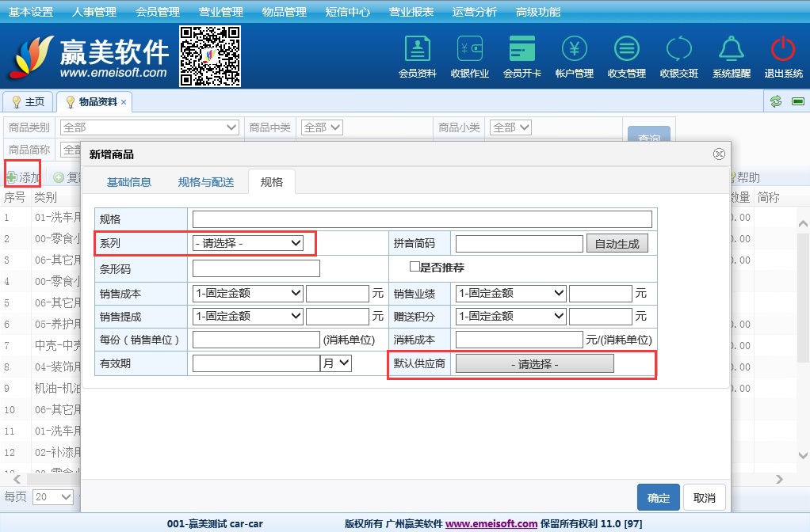The image size is (810, 532).
Task: Click the 自动生成 button
Action: coord(617,244)
